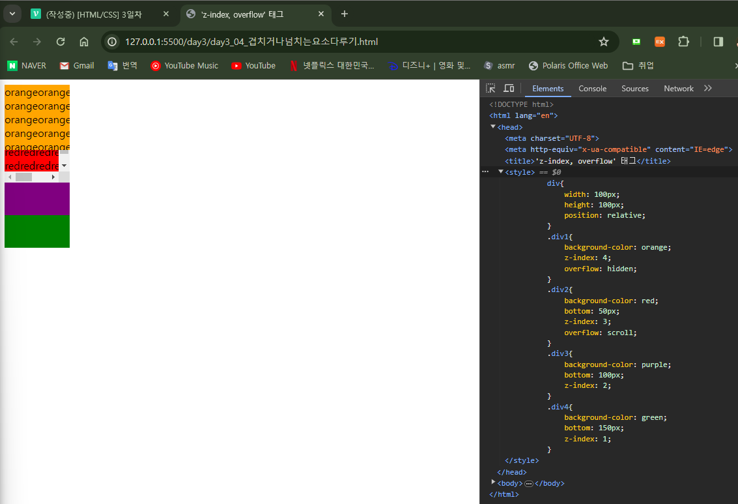The width and height of the screenshot is (738, 504).
Task: Select the closing </head> tag
Action: coord(511,473)
